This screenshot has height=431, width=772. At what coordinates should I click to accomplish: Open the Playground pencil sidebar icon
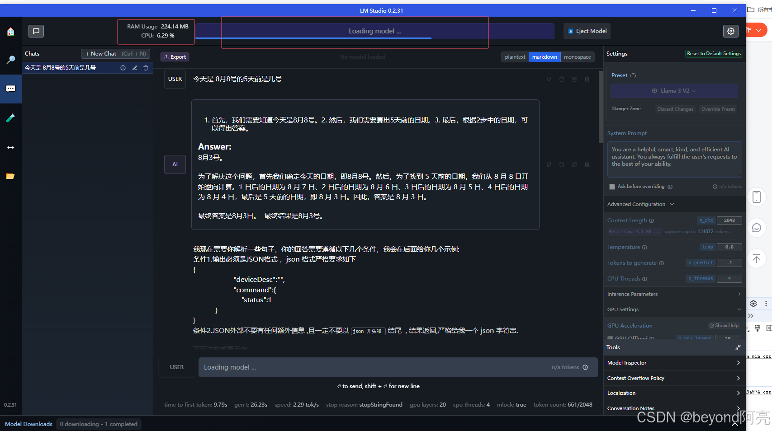point(11,118)
